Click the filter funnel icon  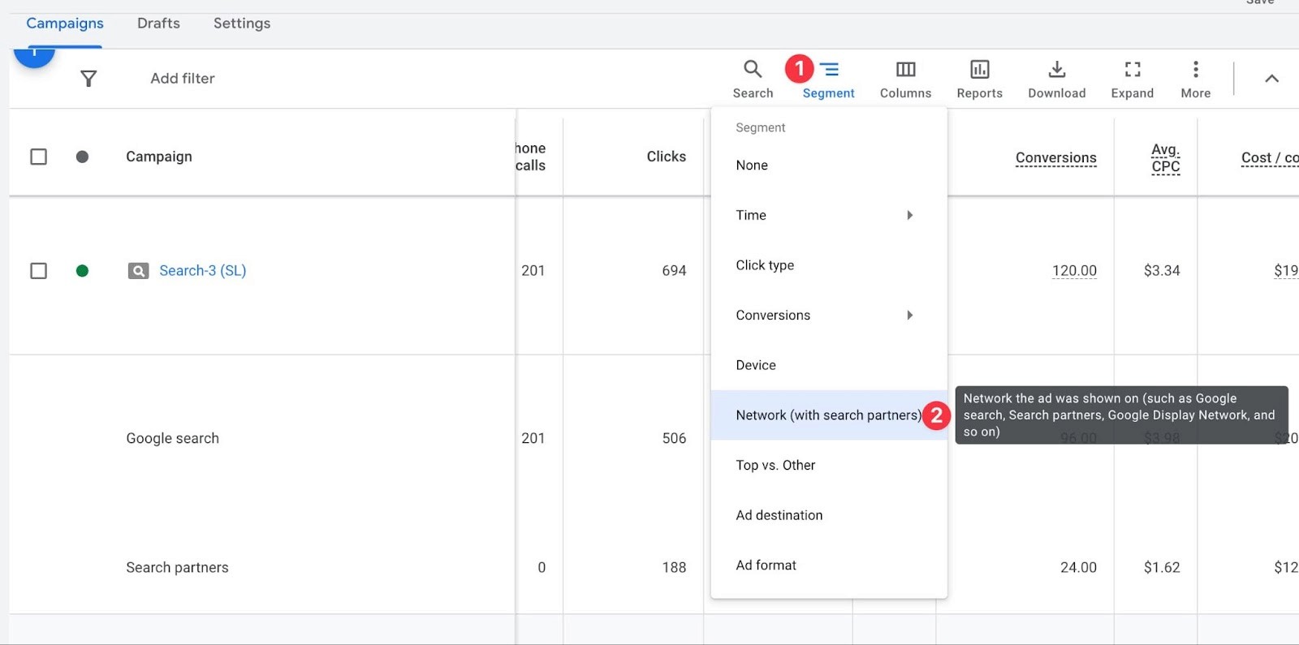[88, 79]
